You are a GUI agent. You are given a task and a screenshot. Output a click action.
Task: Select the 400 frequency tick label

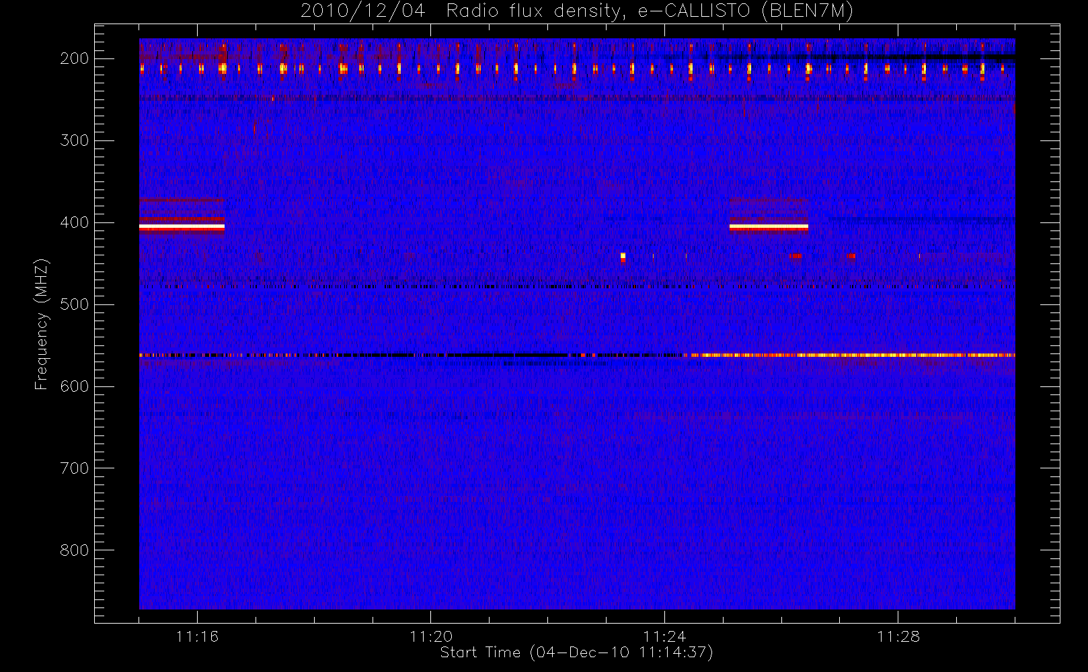click(75, 222)
